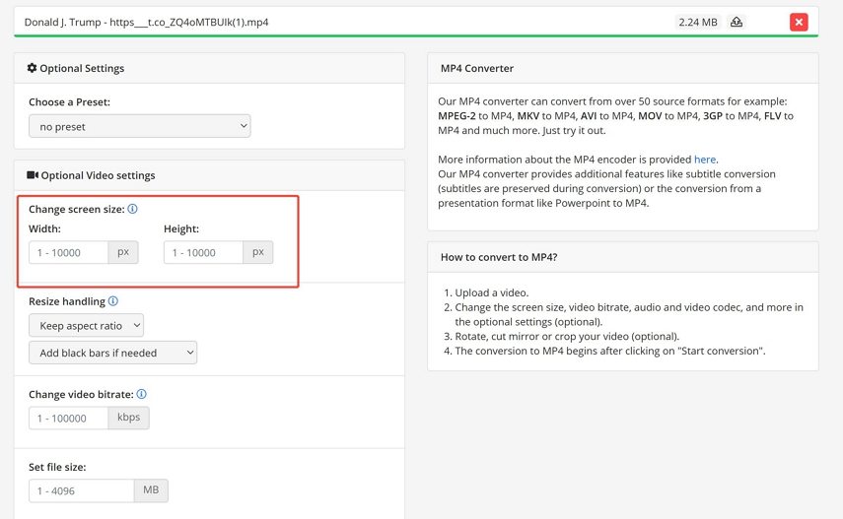The height and width of the screenshot is (519, 843).
Task: Open the Choose a Preset dropdown
Action: pyautogui.click(x=139, y=126)
